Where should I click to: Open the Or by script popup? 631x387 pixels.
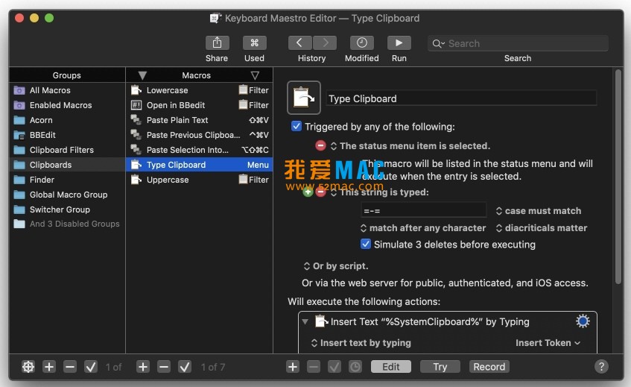coord(336,265)
